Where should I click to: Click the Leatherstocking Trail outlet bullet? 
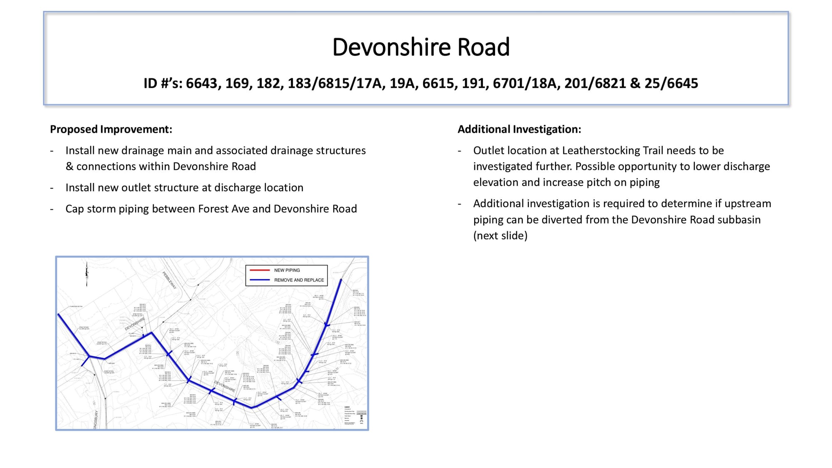[621, 166]
